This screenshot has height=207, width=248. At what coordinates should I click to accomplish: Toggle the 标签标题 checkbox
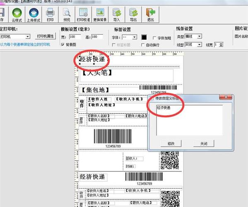pos(113,45)
